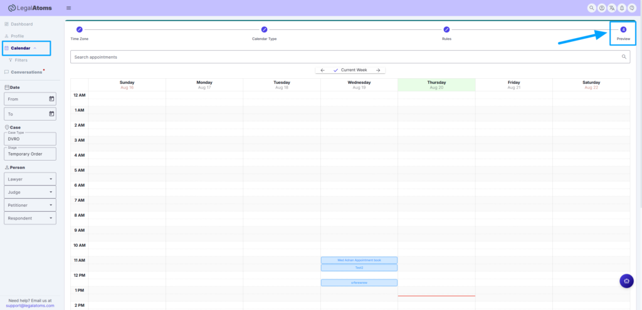Click the Rules step label
This screenshot has width=642, height=310.
(x=446, y=39)
